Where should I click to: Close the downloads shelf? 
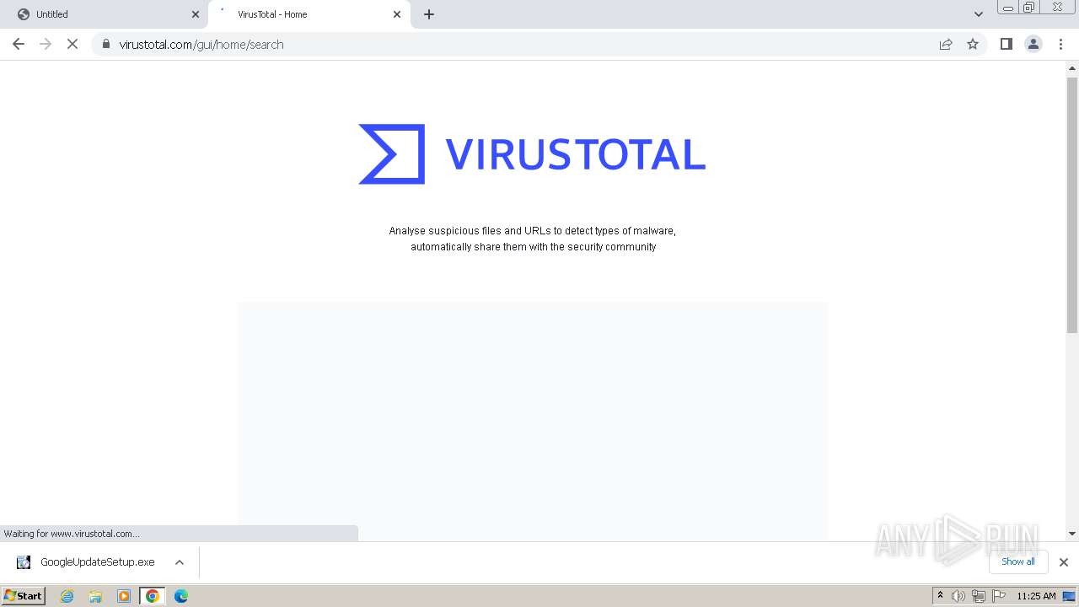coord(1063,562)
